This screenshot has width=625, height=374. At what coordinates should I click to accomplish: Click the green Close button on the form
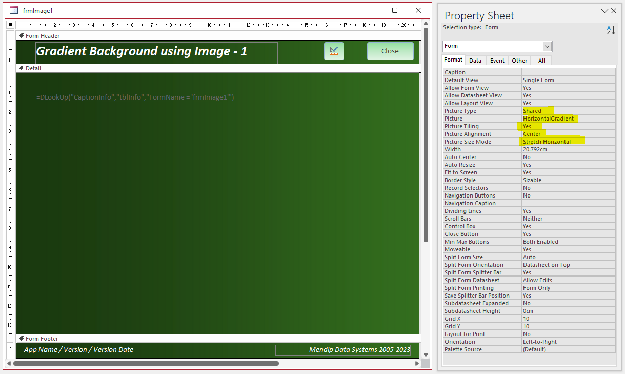point(390,51)
